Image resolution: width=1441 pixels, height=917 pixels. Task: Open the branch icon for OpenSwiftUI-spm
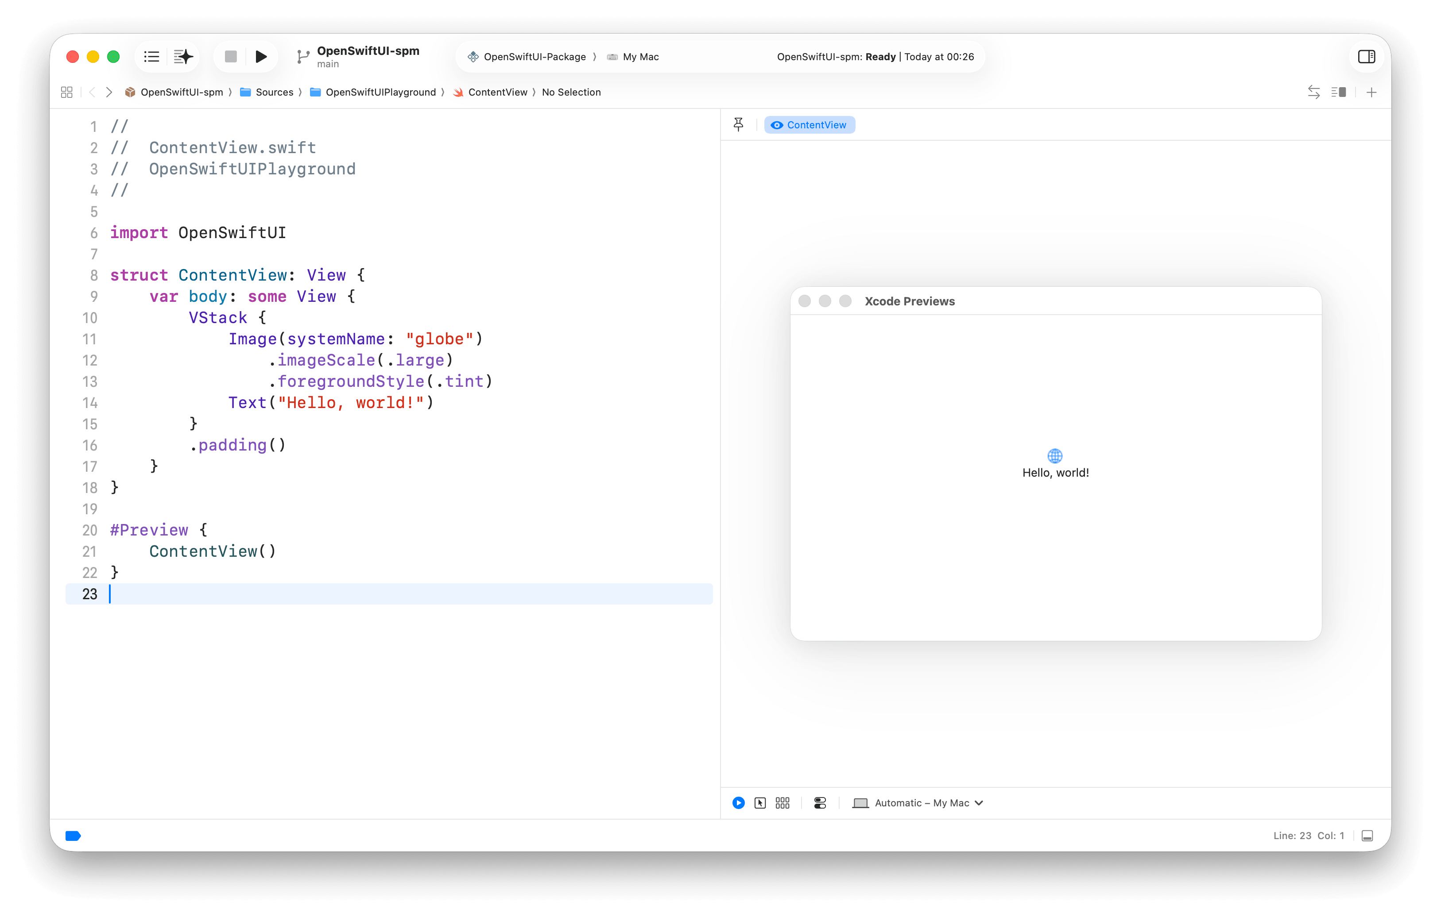(x=303, y=57)
